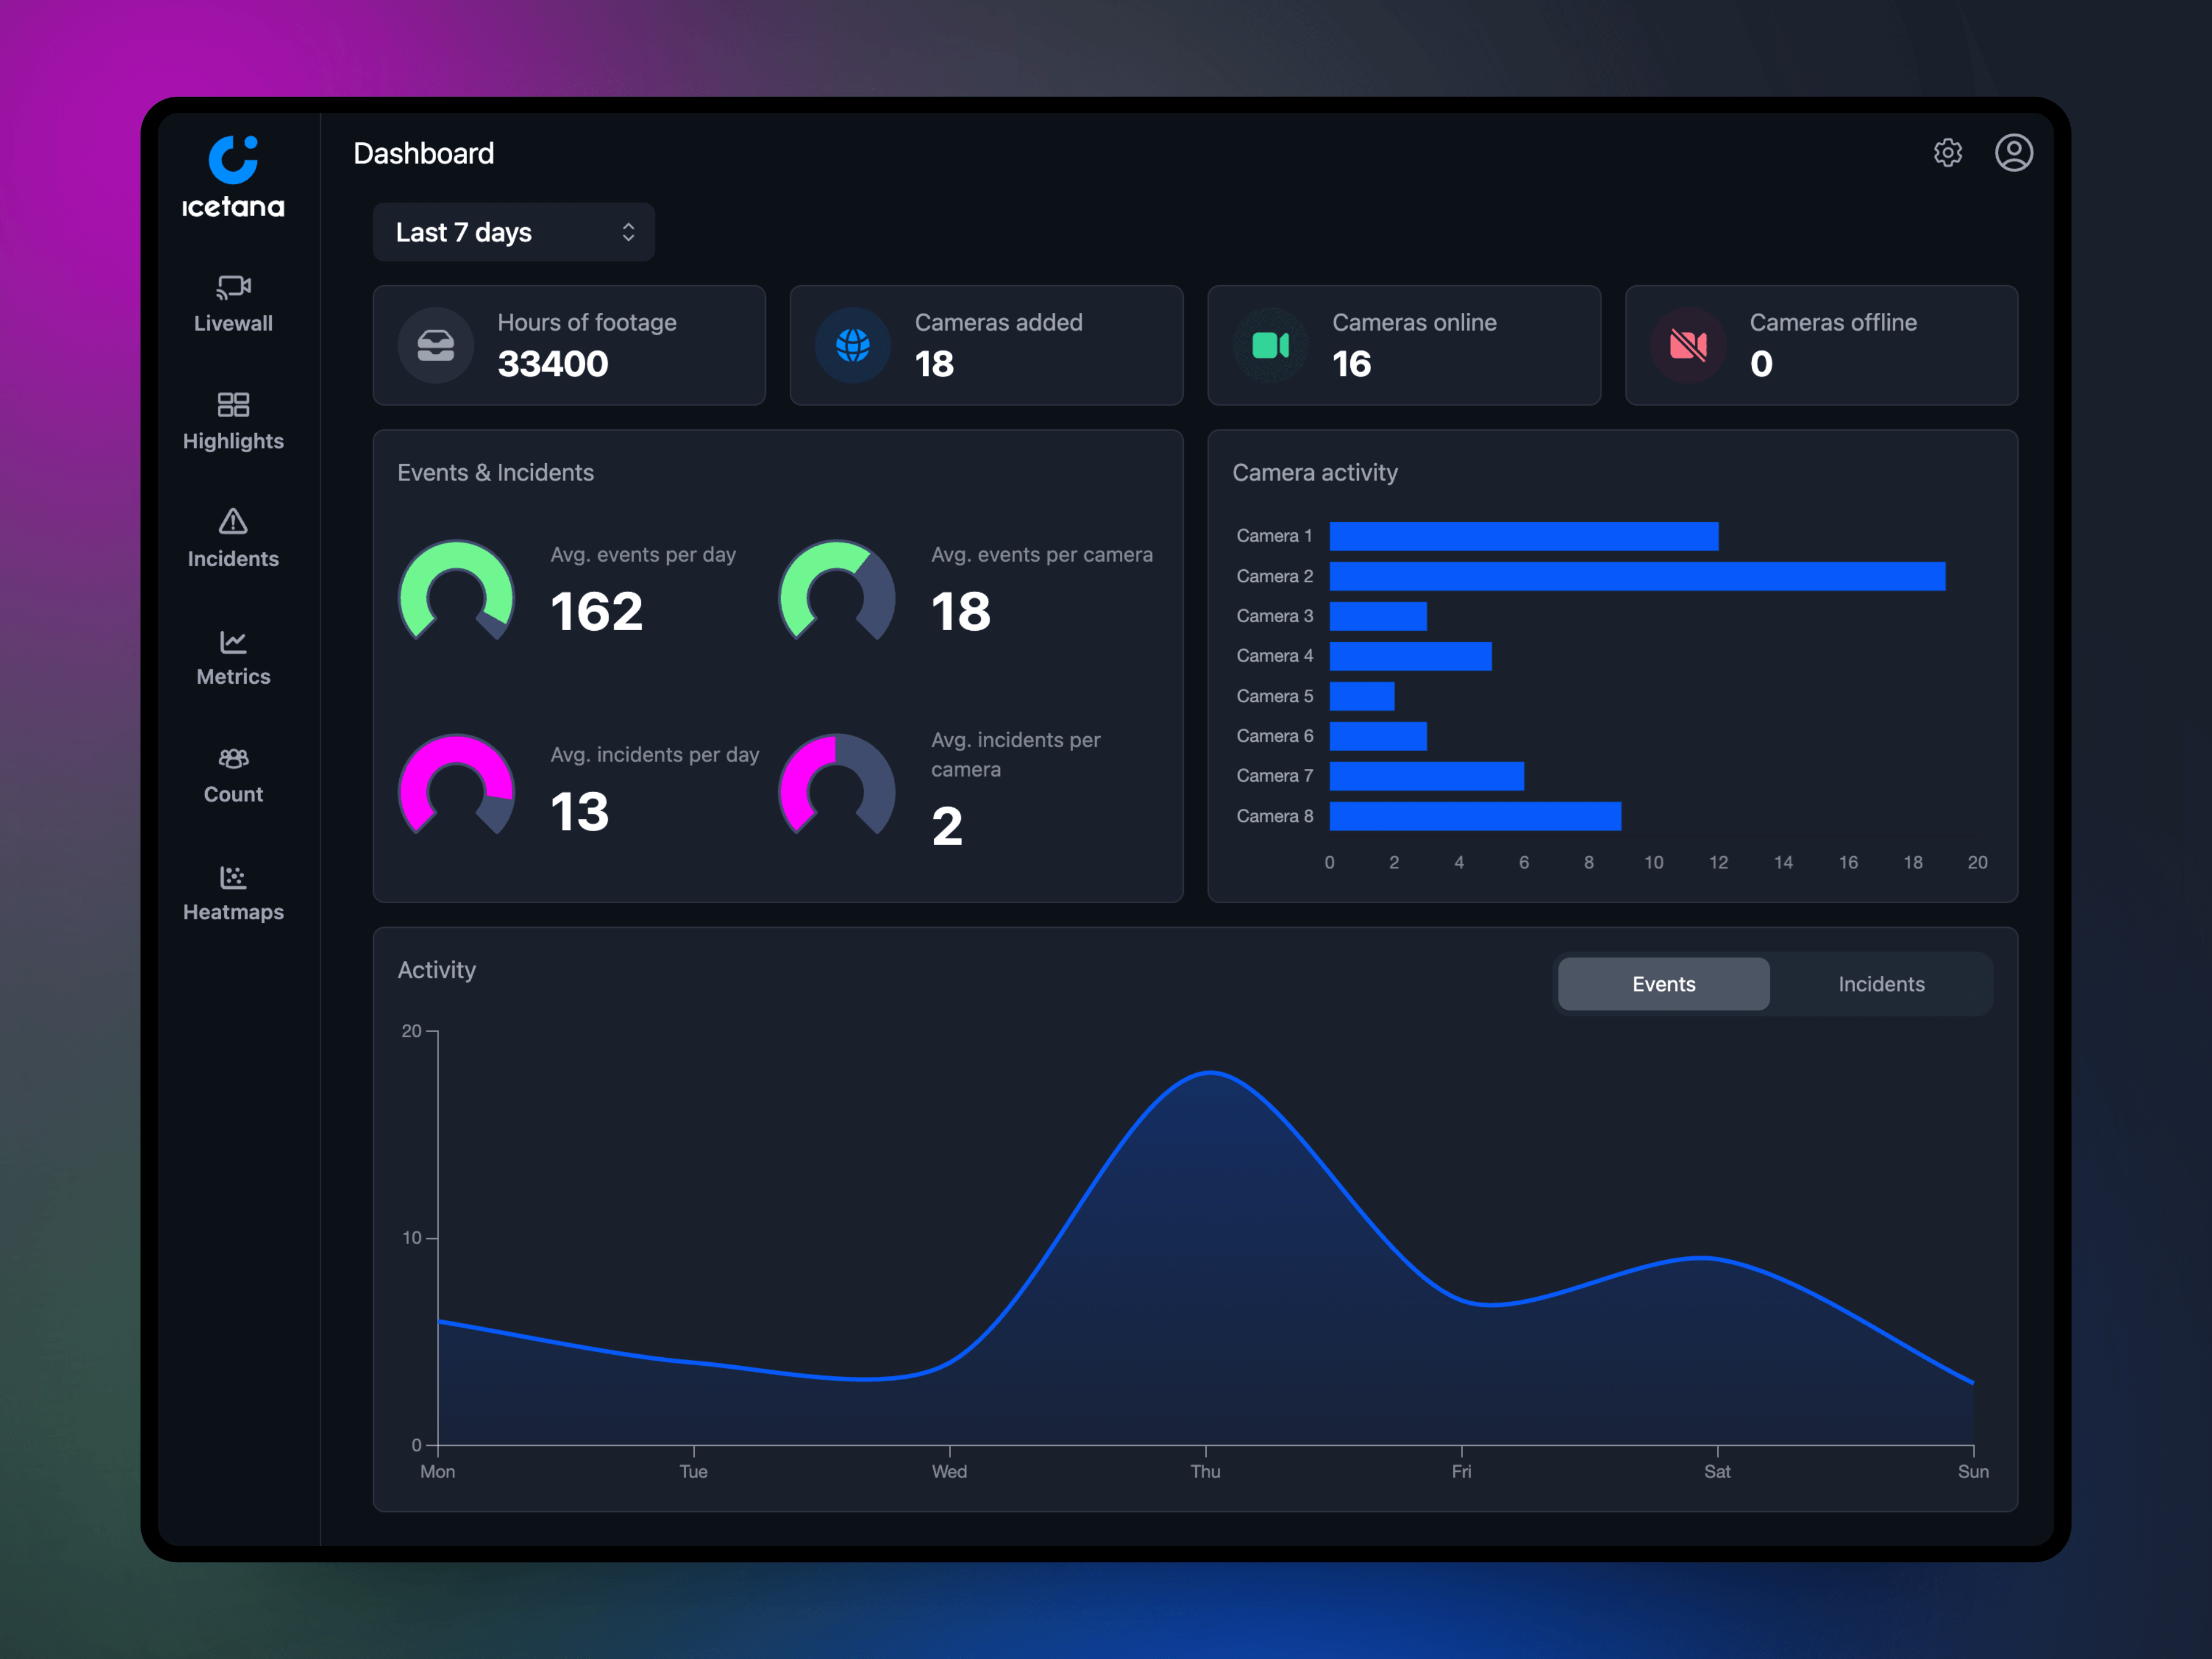Open the user account profile icon
Image resolution: width=2212 pixels, height=1659 pixels.
pyautogui.click(x=2015, y=152)
